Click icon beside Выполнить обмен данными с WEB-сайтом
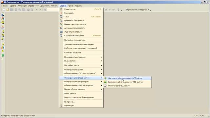Image resolution: width=210 pixels, height=118 pixels. click(105, 82)
